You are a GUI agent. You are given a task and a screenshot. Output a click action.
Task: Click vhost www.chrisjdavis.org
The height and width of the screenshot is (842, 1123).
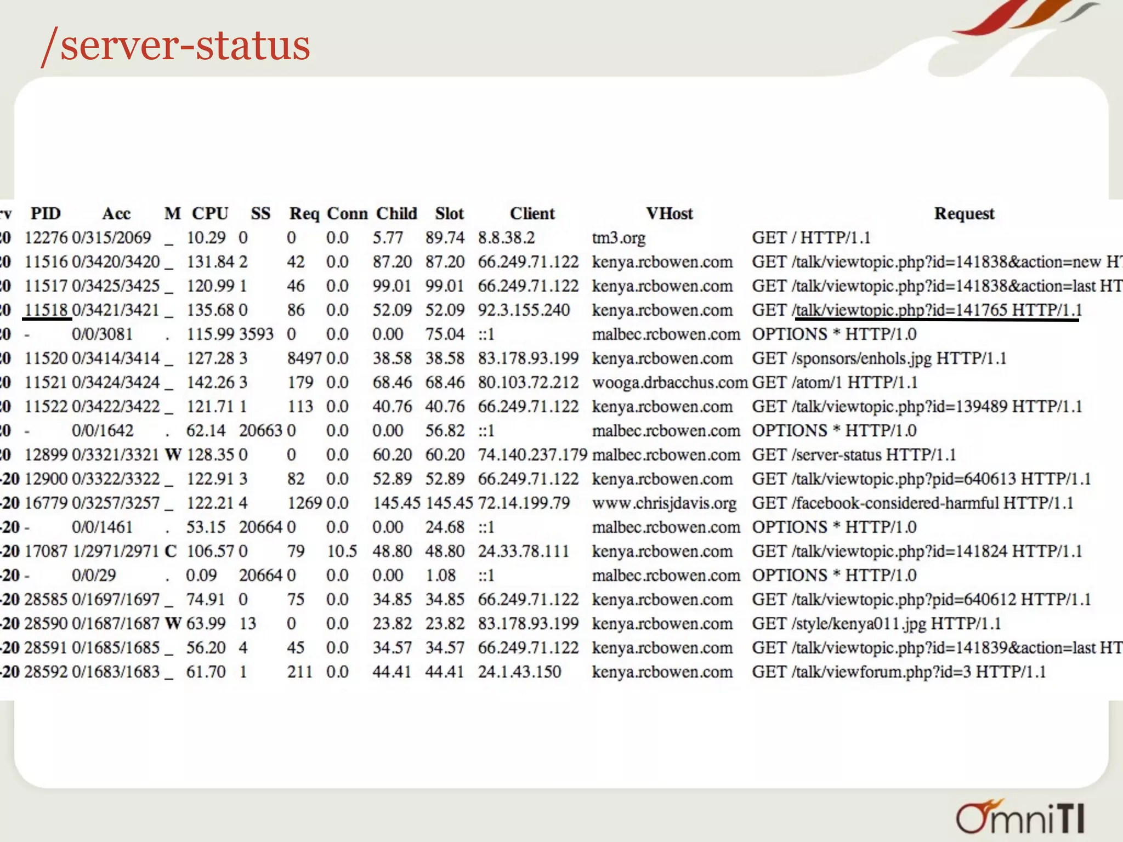pyautogui.click(x=664, y=503)
